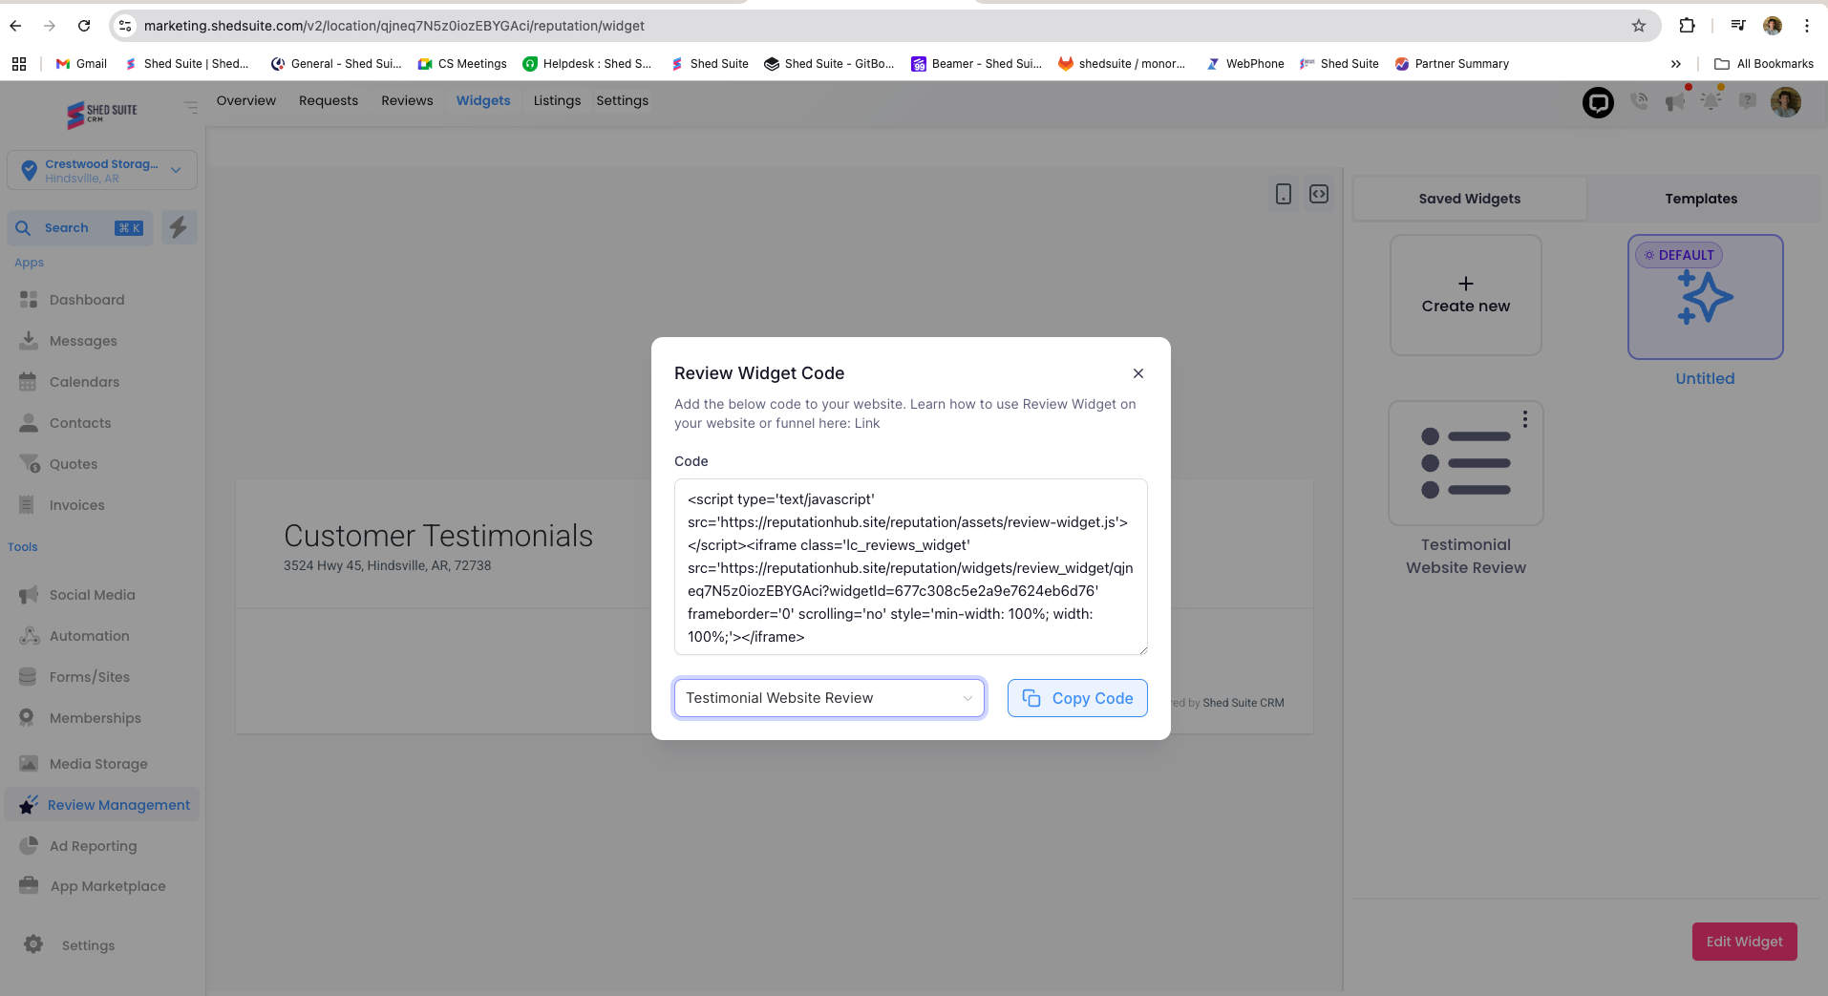Expand hidden bookmarks chevron
1828x996 pixels.
coord(1675,64)
